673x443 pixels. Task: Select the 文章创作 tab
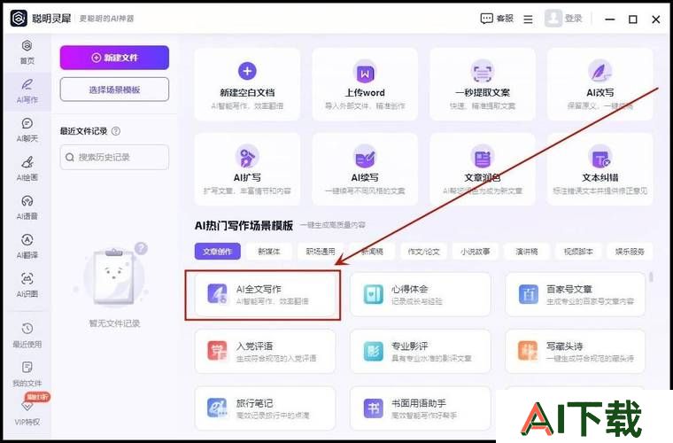(218, 252)
